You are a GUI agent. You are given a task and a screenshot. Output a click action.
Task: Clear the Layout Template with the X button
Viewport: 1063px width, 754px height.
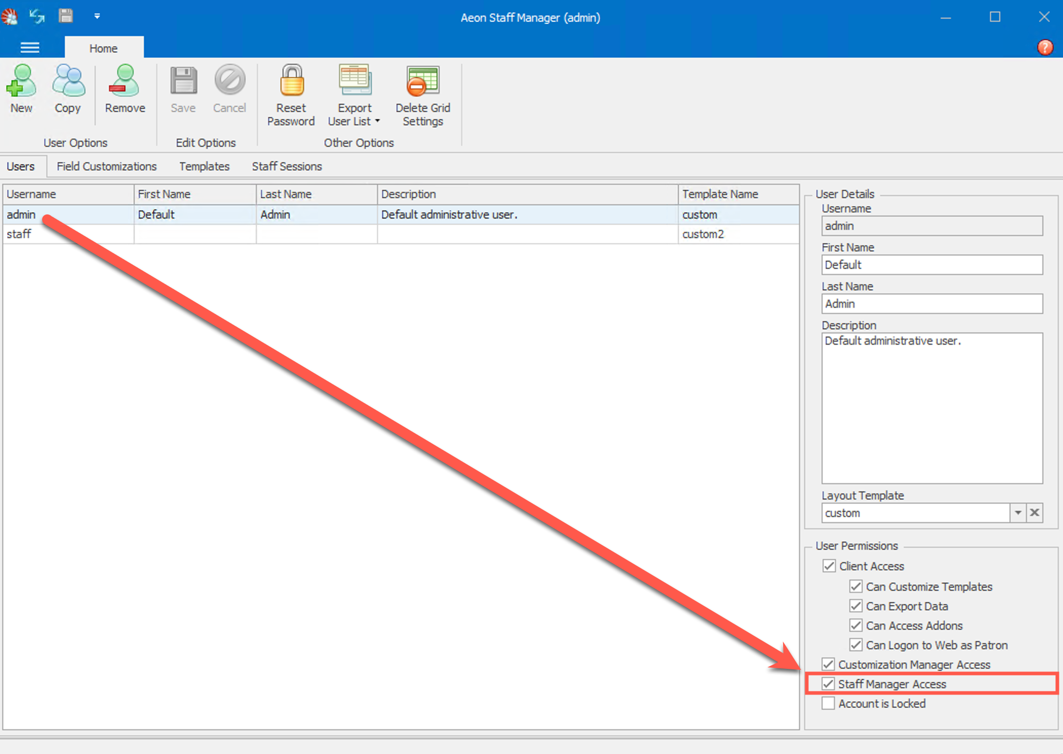1035,512
